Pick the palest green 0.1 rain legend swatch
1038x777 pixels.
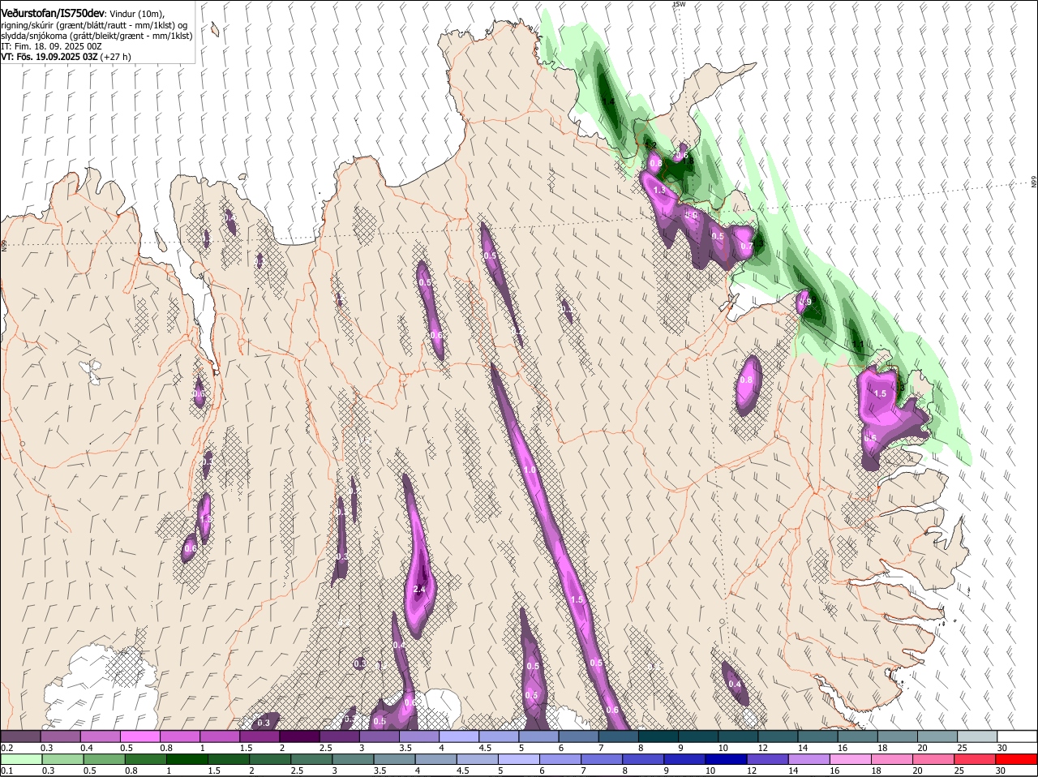[20, 759]
